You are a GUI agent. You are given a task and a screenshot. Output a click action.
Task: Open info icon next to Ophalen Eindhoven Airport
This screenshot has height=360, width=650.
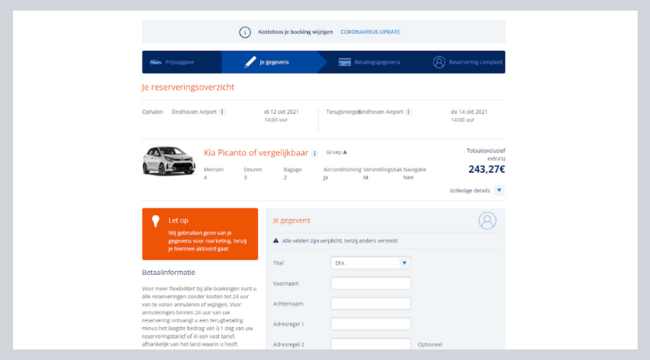[222, 112]
